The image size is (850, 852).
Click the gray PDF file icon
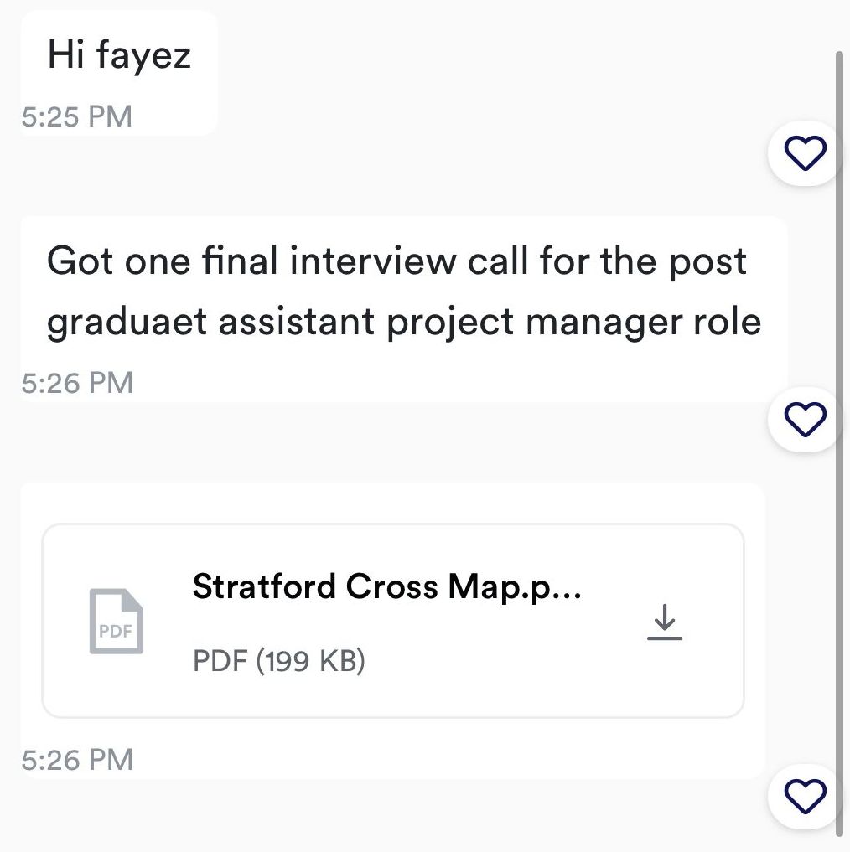[x=117, y=622]
